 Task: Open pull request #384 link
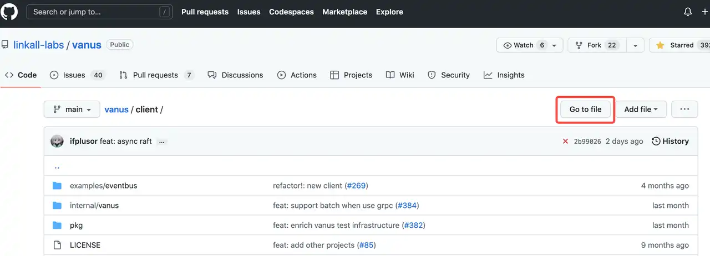(x=407, y=206)
